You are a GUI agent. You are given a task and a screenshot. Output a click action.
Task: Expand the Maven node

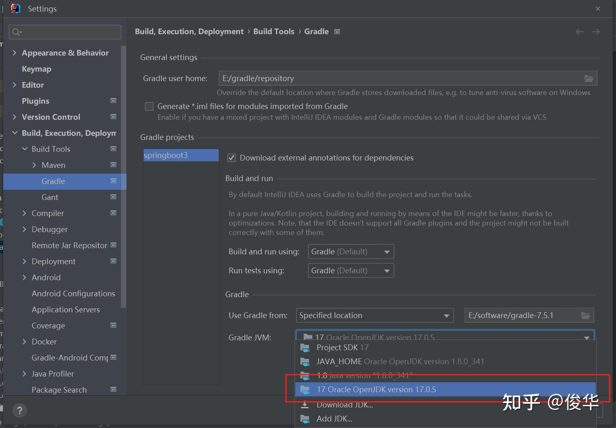(34, 165)
